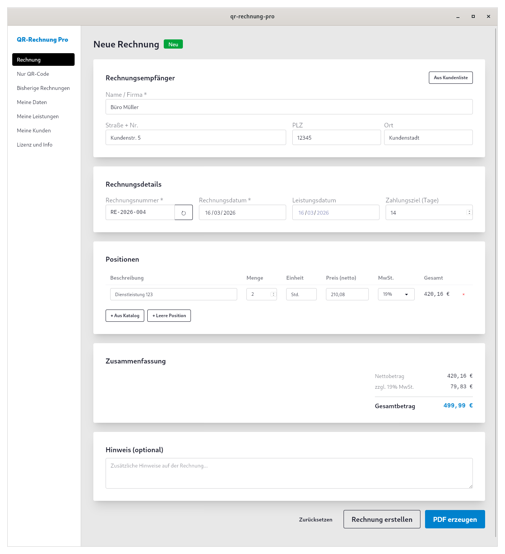Maximize the qr-rechnung-pro window
This screenshot has height=554, width=505.
click(x=473, y=16)
